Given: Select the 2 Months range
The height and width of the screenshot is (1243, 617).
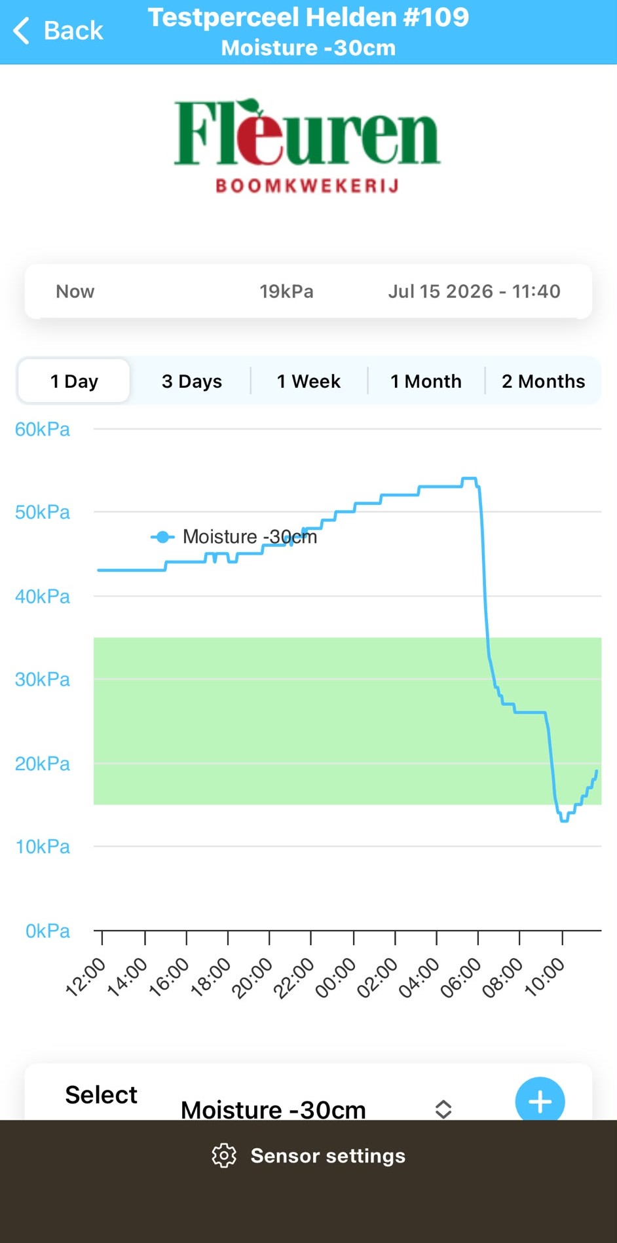Looking at the screenshot, I should click(543, 381).
